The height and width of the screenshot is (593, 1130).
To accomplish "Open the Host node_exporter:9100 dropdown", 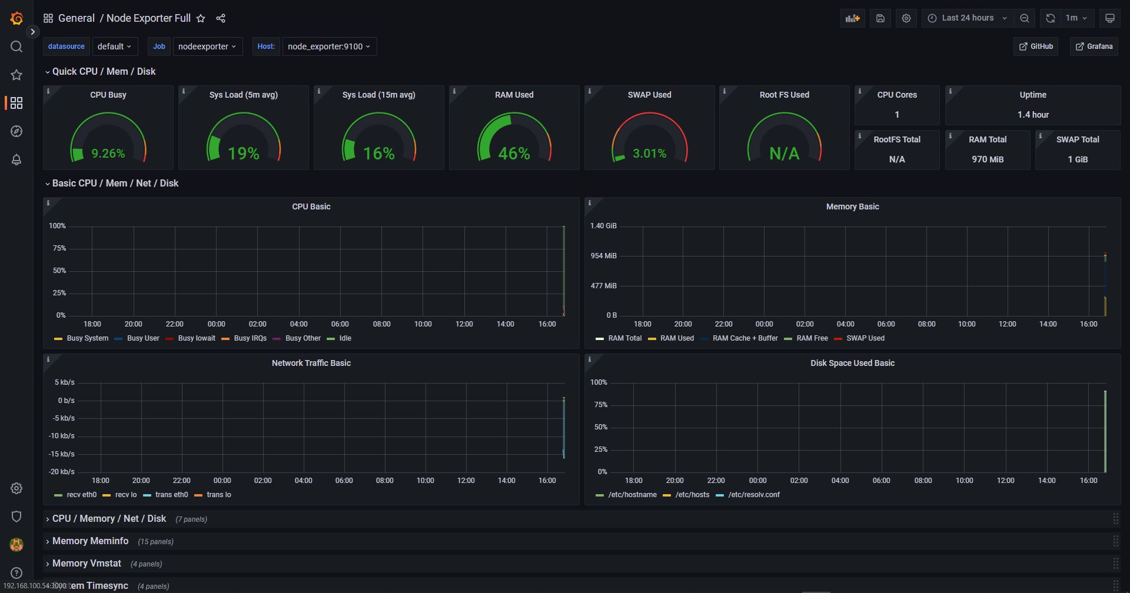I will tap(330, 46).
